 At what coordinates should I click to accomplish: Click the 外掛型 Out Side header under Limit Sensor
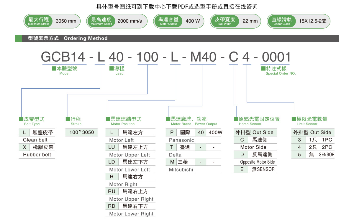click(313, 132)
